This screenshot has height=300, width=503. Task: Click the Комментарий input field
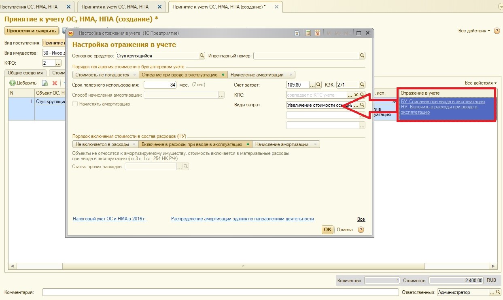220,292
